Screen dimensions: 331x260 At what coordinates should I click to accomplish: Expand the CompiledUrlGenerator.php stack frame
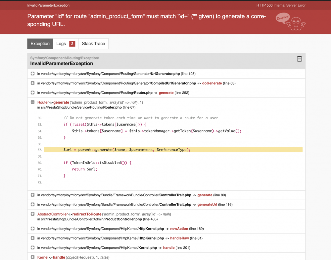(x=32, y=83)
